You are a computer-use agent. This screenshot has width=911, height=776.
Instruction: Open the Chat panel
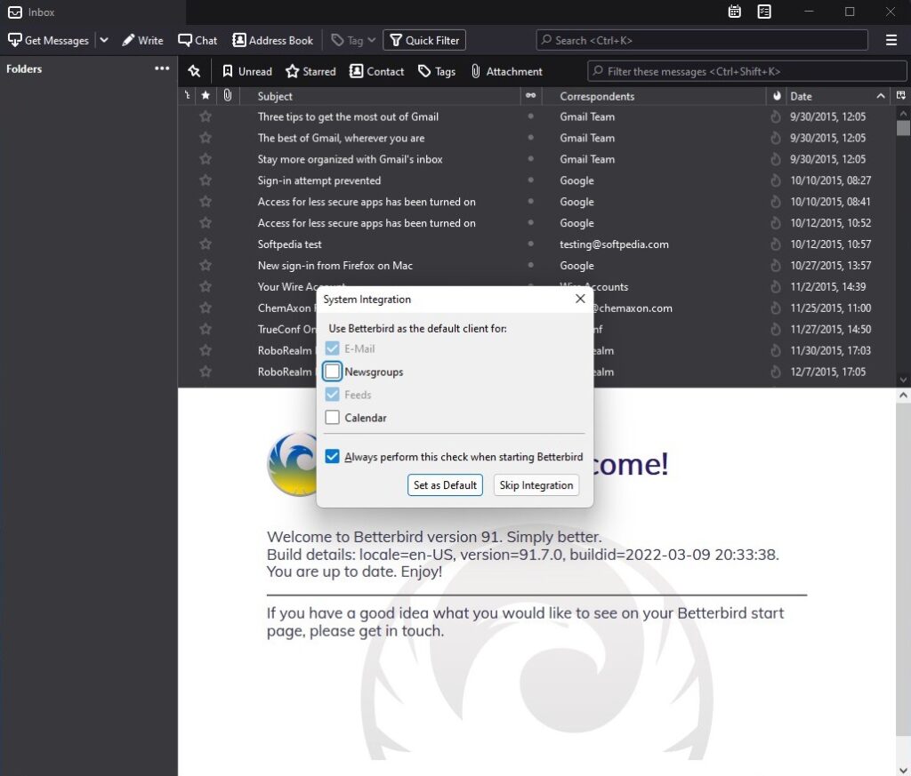(x=197, y=40)
